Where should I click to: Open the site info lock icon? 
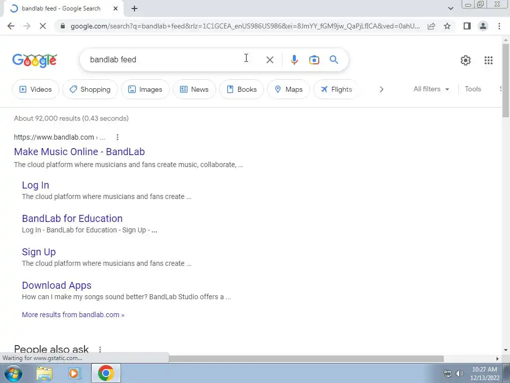63,26
